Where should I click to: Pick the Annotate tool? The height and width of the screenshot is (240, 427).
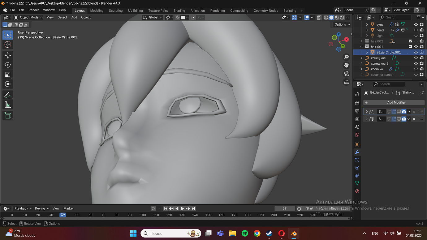pos(8,95)
